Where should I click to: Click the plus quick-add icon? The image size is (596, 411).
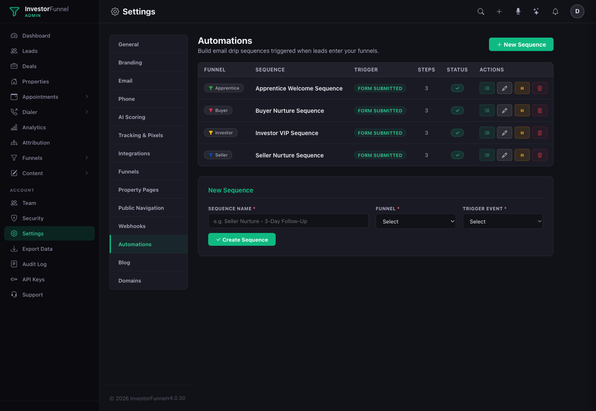[499, 12]
